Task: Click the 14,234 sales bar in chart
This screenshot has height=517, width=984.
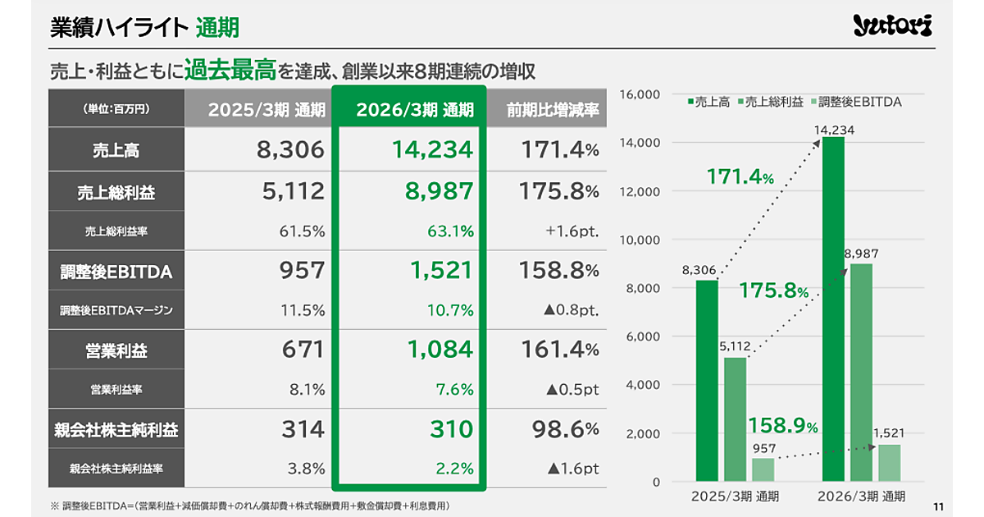Action: point(833,309)
